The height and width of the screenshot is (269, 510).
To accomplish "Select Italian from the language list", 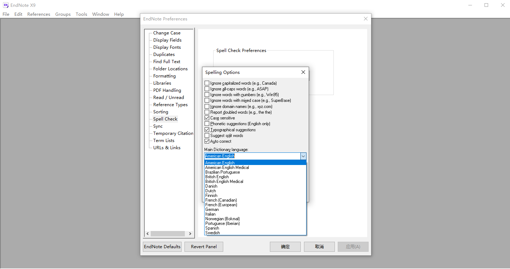I will [255, 214].
